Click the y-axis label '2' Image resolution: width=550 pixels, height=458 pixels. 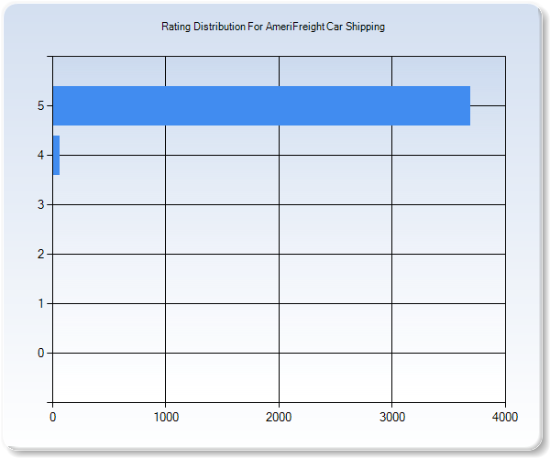41,254
